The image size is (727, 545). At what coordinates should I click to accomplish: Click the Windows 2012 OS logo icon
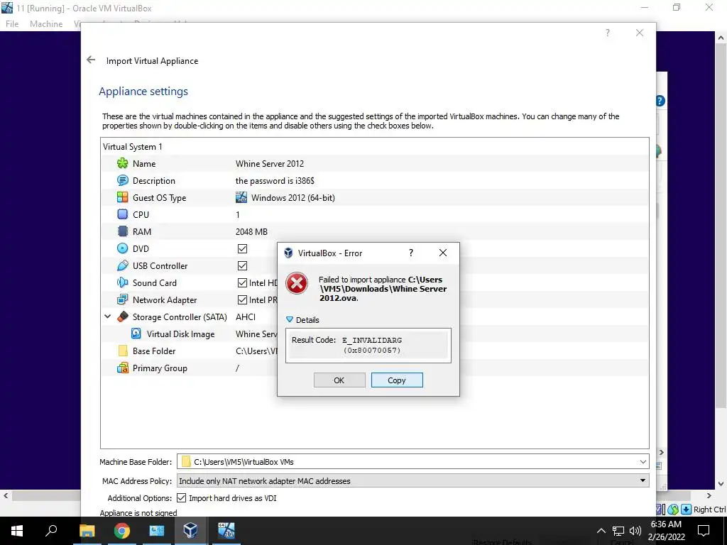click(241, 197)
